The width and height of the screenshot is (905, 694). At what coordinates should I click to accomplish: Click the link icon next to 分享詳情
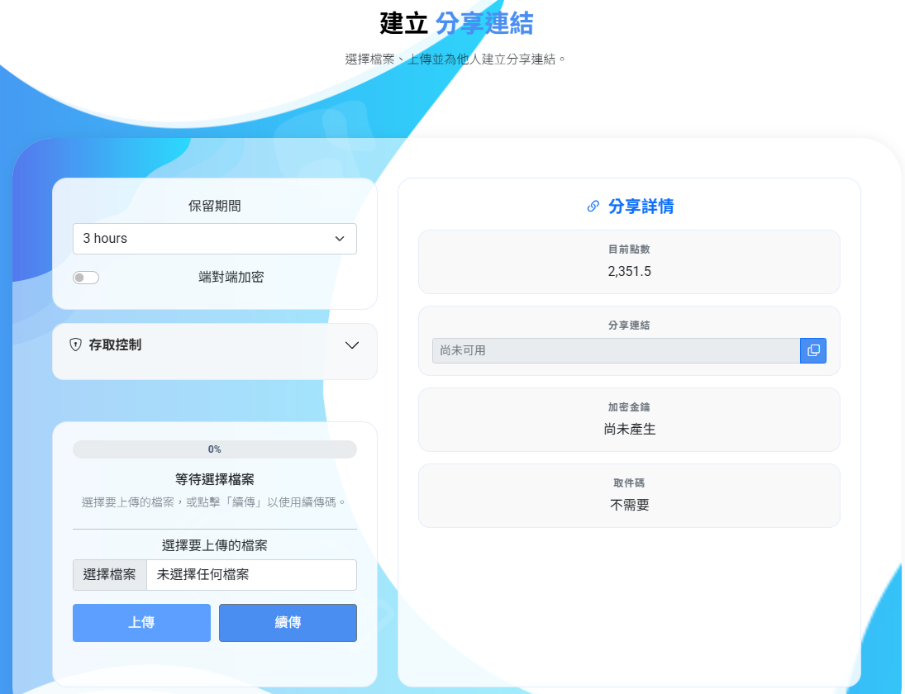click(x=593, y=207)
